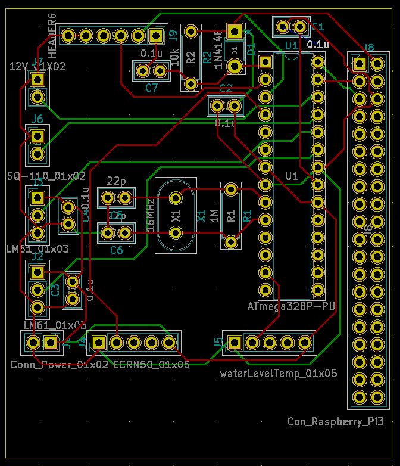Select the R2 10k resistor
Screen dimensions: 400x466
(191, 57)
